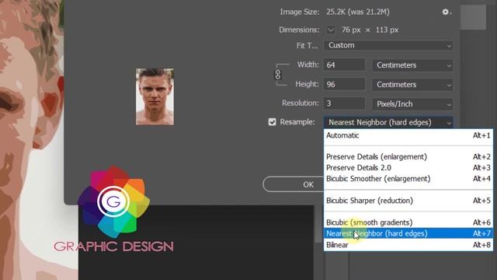Image resolution: width=497 pixels, height=280 pixels.
Task: Click the Height value field
Action: (x=344, y=85)
